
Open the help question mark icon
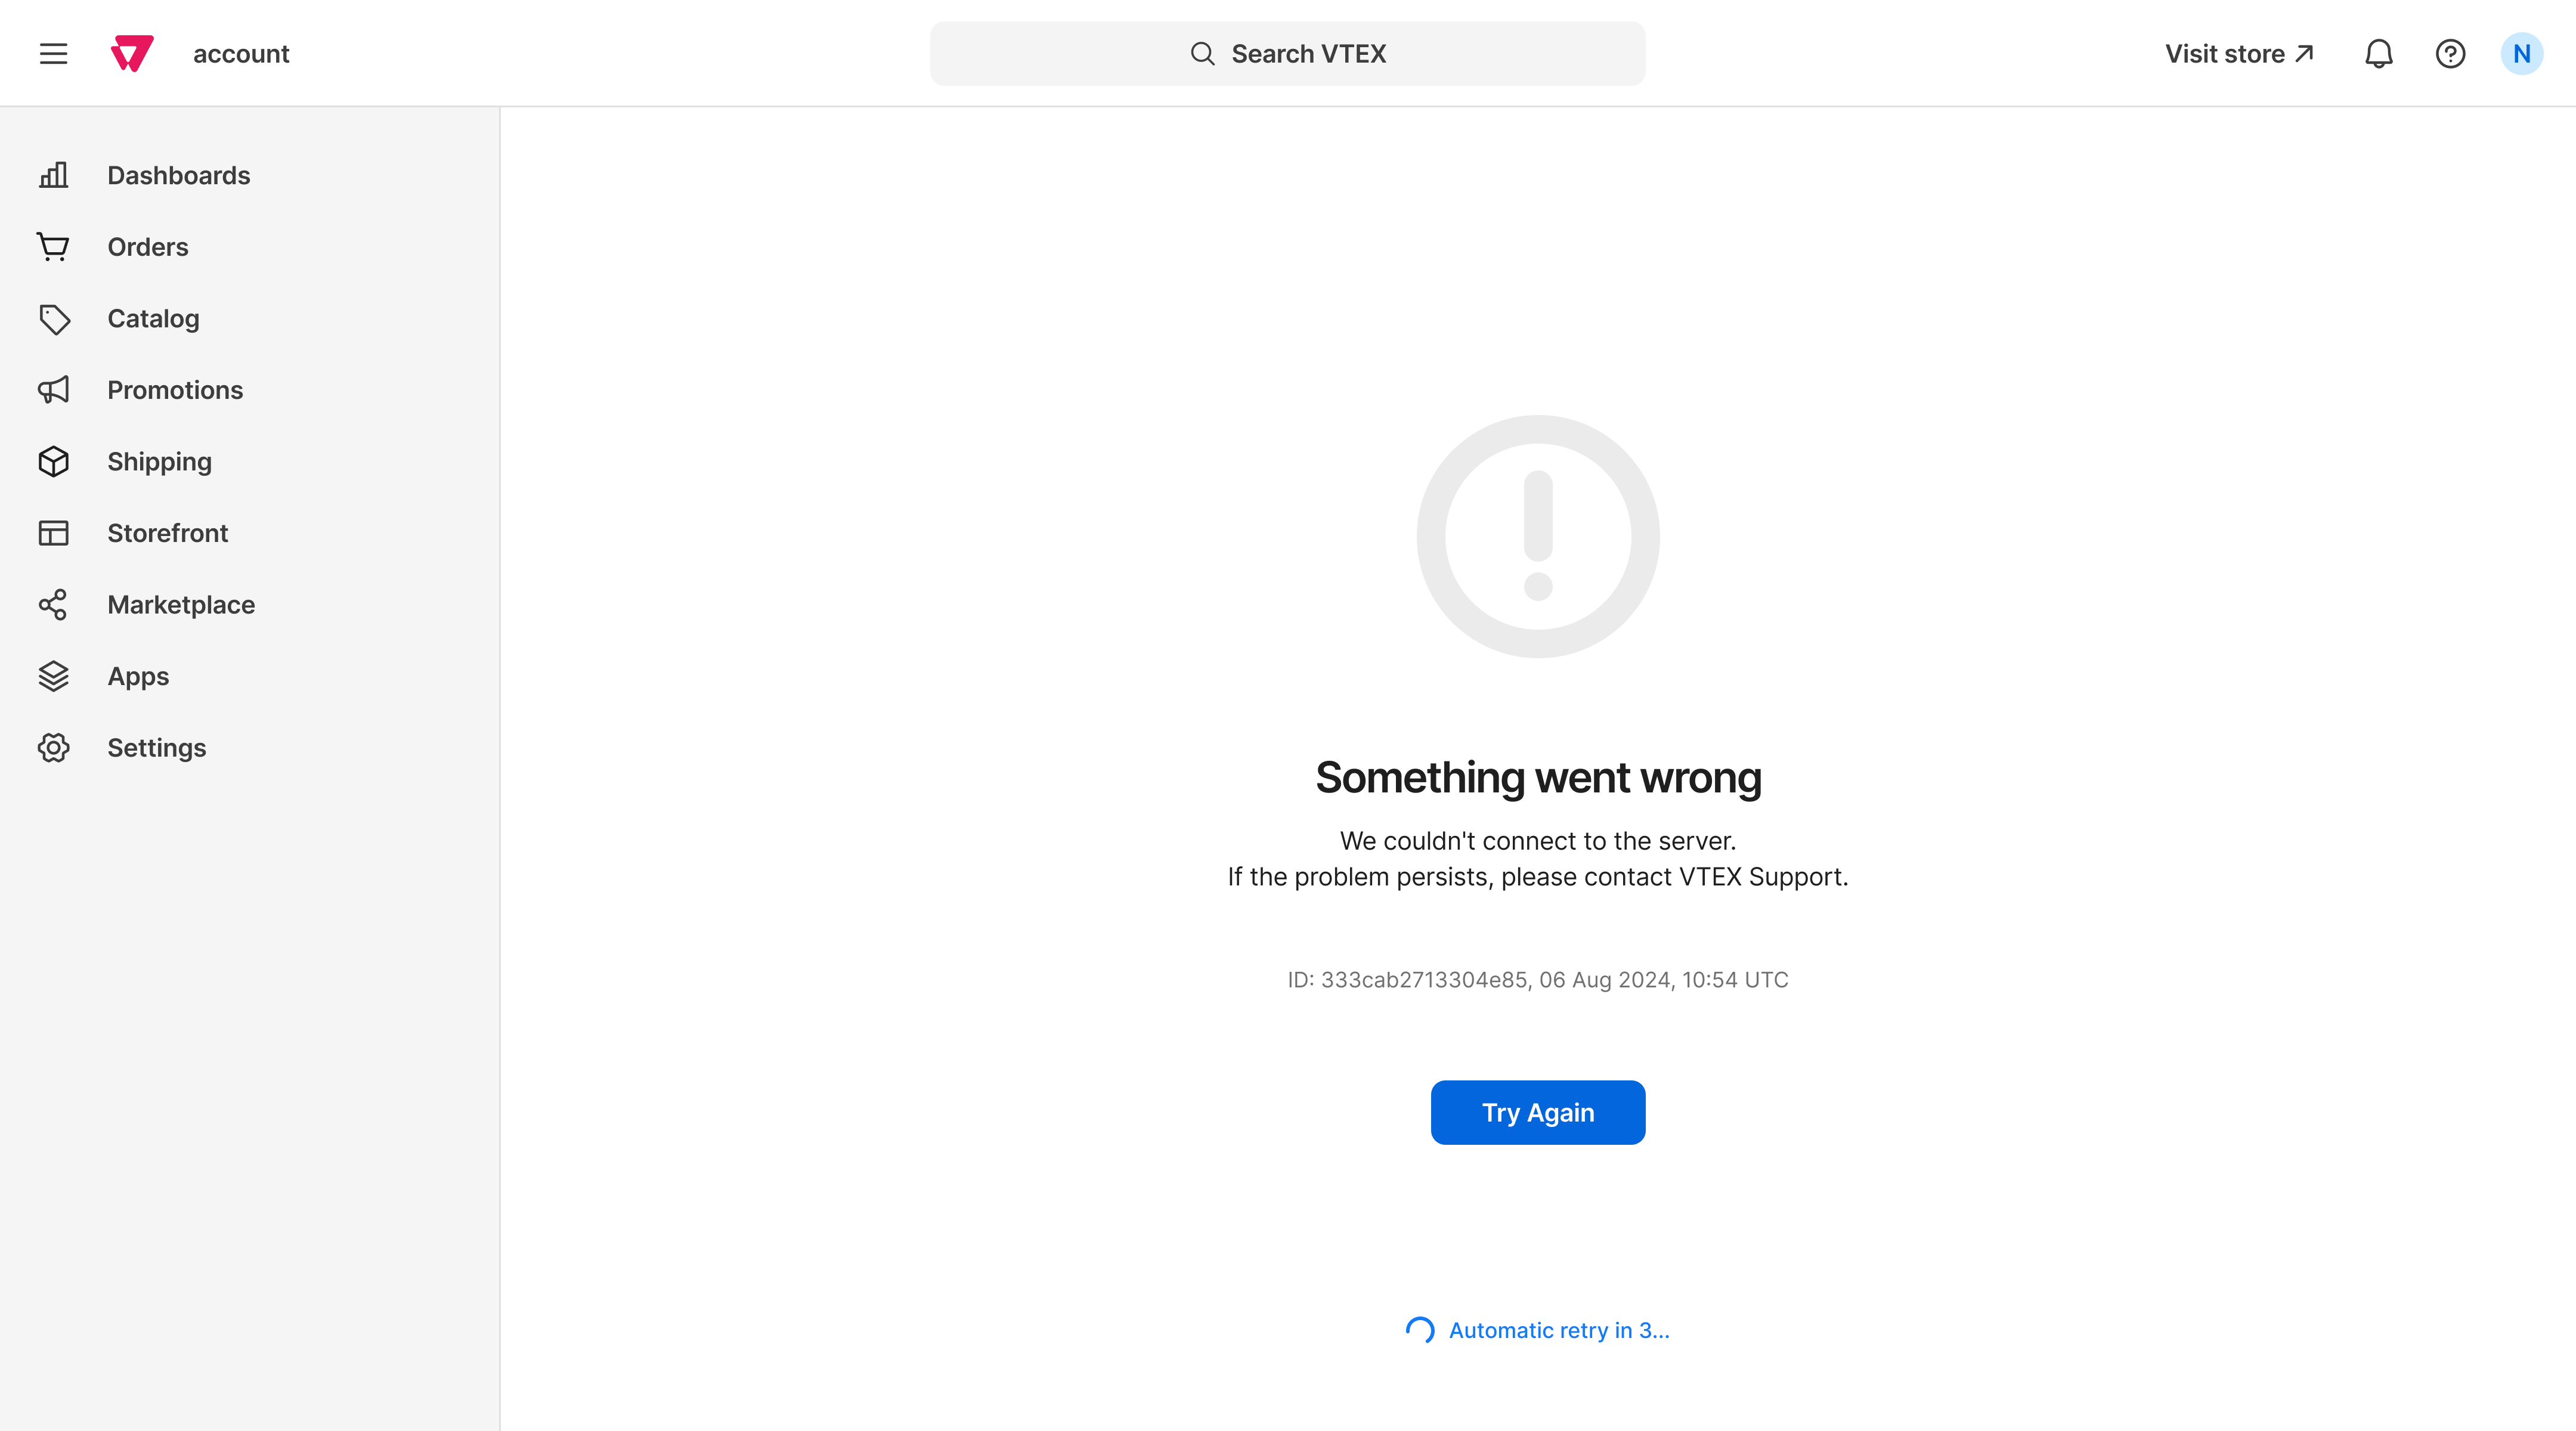[2451, 53]
